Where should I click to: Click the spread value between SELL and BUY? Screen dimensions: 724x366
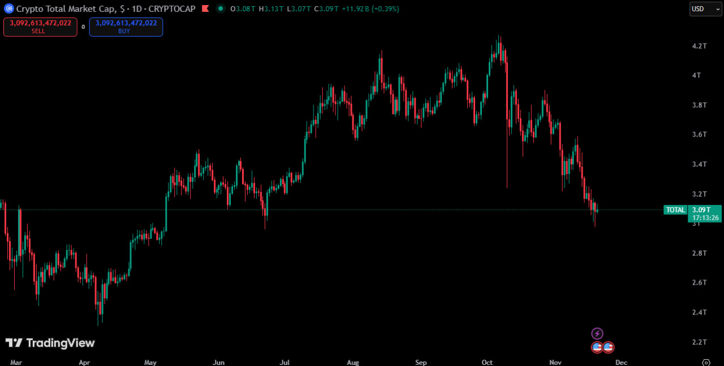(x=83, y=27)
